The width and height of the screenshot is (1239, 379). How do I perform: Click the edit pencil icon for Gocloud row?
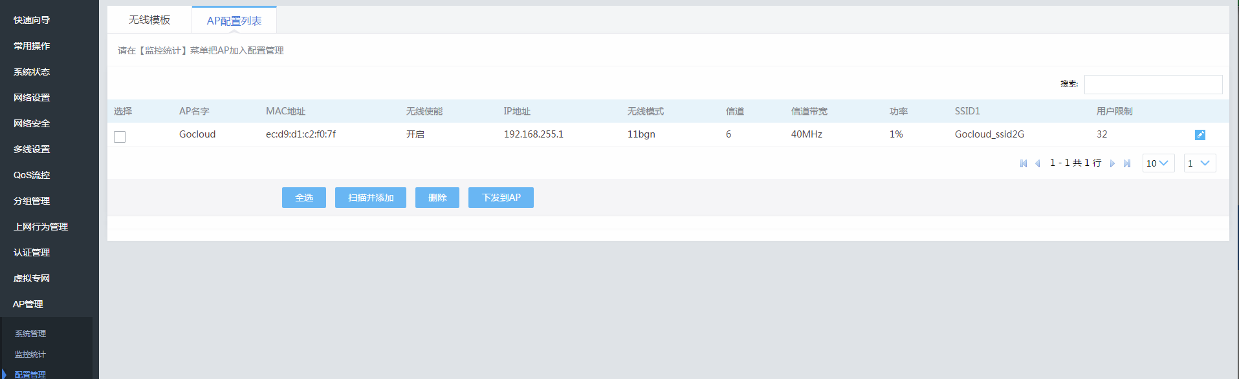1200,135
